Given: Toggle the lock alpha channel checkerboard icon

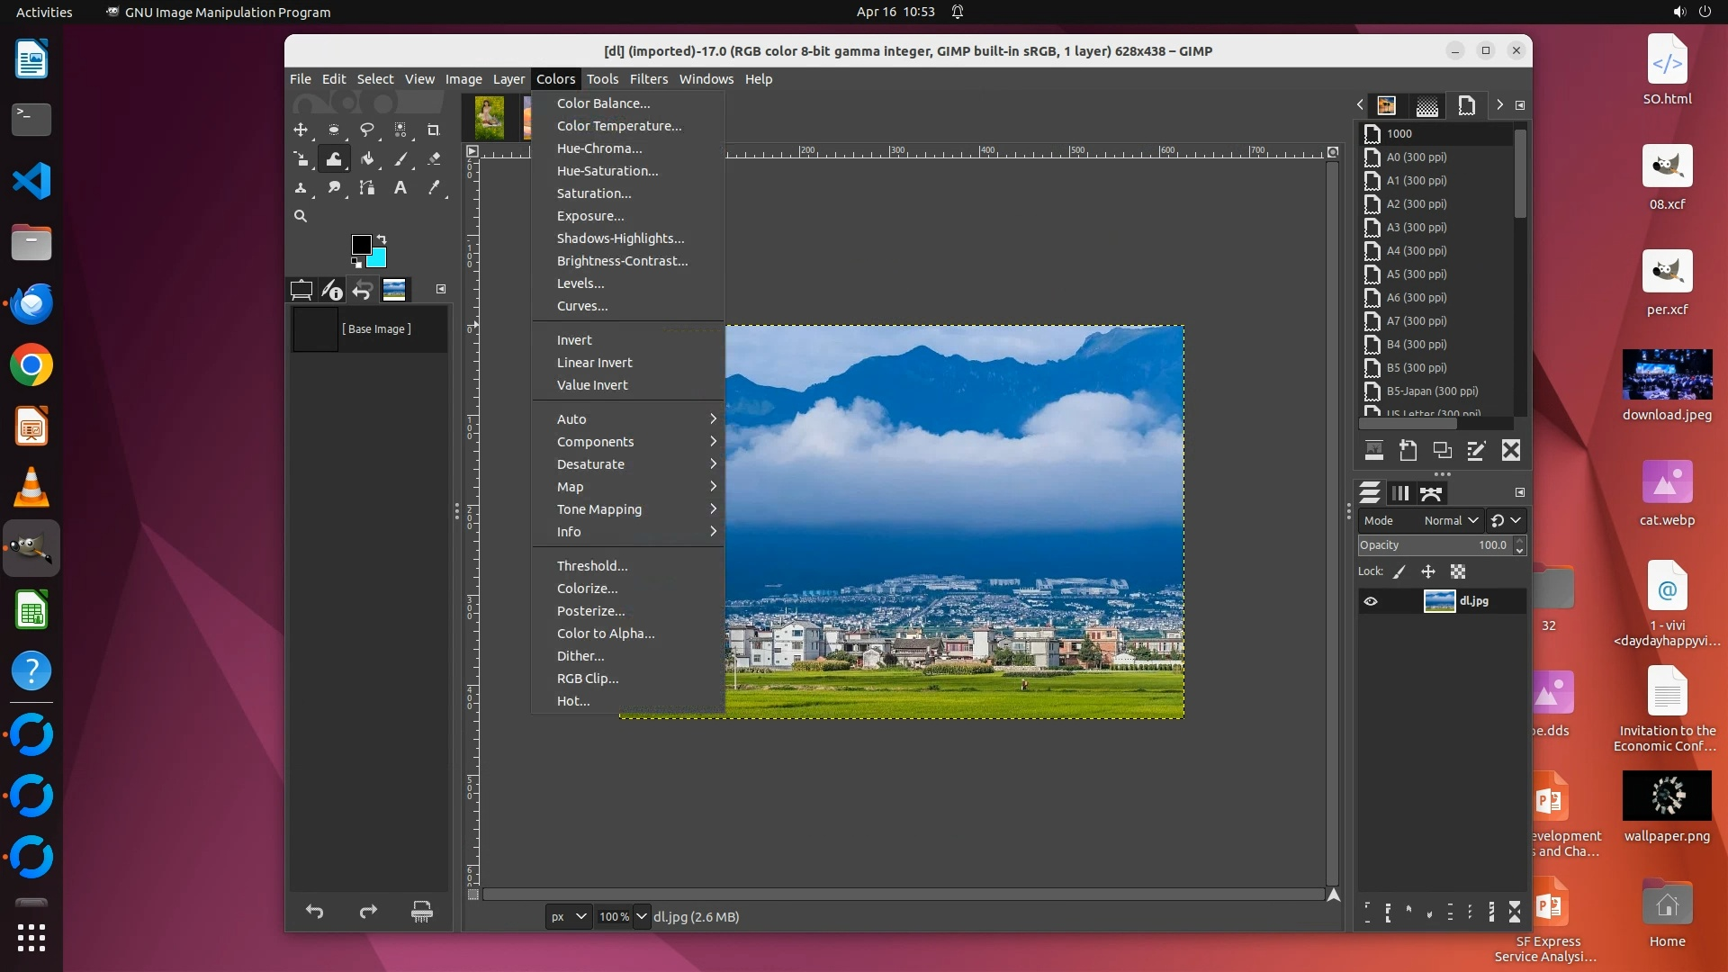Looking at the screenshot, I should pyautogui.click(x=1458, y=571).
